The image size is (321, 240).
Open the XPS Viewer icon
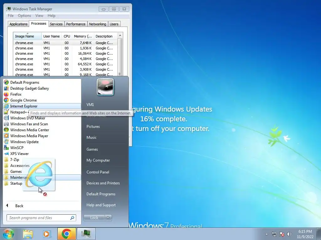pos(6,154)
